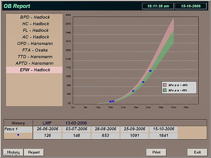Select the 26-06-2006 exam date column
The height and width of the screenshot is (158, 211).
47,129
